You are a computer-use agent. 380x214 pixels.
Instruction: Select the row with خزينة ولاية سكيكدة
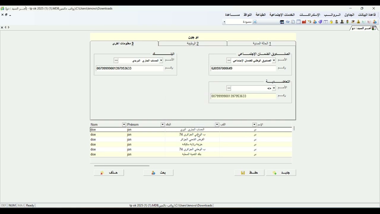click(191, 144)
